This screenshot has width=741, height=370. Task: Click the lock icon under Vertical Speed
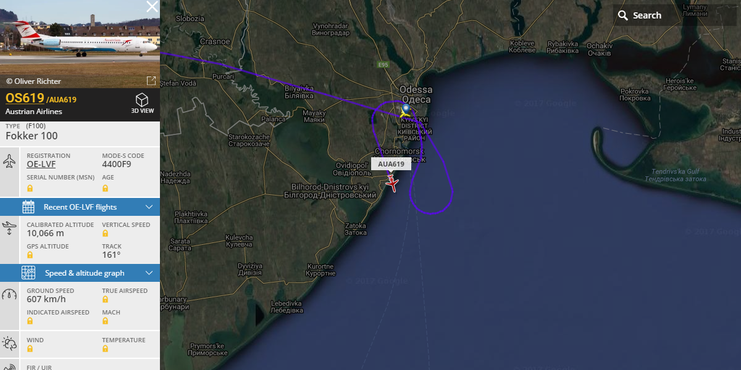105,234
